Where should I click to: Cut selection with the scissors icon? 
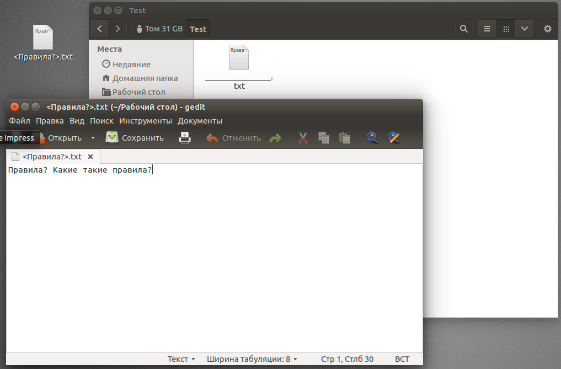(303, 138)
